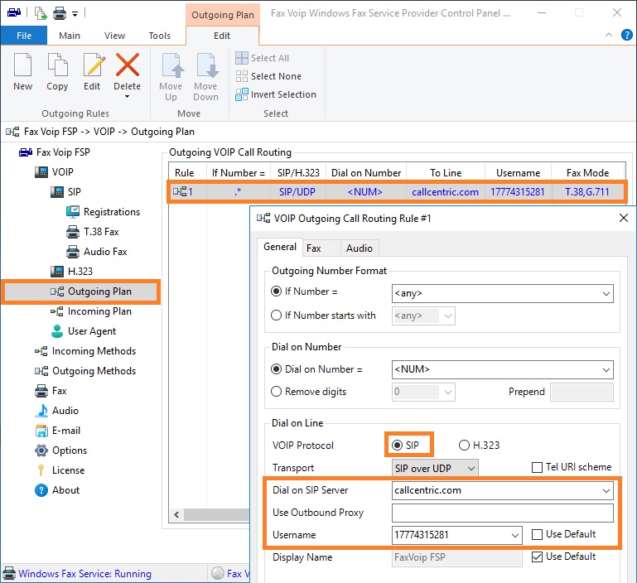Open Outgoing Methods in the tree
Screen dimensions: 637x583
85,371
